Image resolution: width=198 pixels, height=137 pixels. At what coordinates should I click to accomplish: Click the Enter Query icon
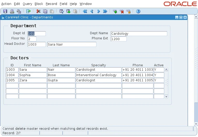click(x=62, y=11)
